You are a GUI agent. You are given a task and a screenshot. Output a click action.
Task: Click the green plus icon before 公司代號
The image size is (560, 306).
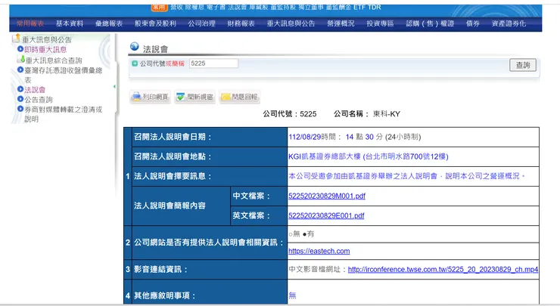[x=135, y=63]
